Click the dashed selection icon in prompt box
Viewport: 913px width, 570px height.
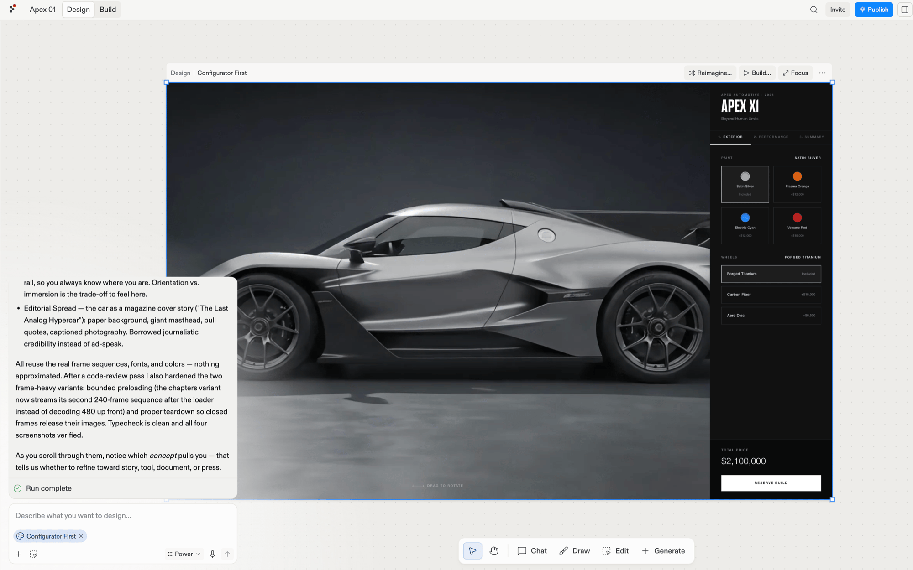click(x=34, y=554)
